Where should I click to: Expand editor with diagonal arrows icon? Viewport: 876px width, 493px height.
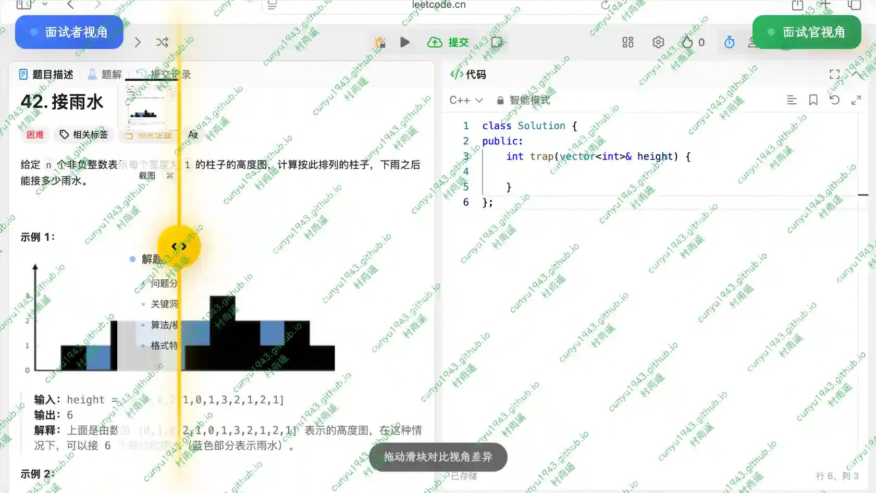tap(856, 100)
